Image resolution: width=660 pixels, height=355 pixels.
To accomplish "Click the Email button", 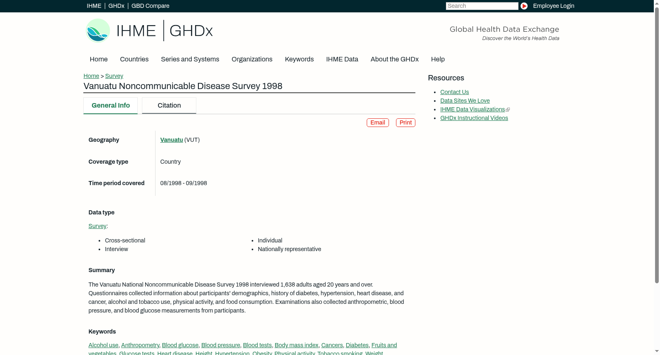I will tap(378, 122).
